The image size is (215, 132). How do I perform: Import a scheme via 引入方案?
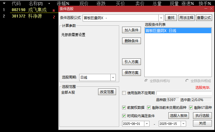point(131,62)
